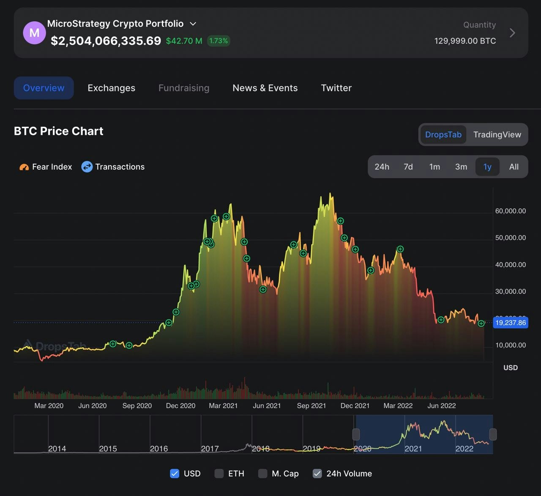Click the Dec 2020 date axis label
Screen dimensions: 541x496
point(180,406)
